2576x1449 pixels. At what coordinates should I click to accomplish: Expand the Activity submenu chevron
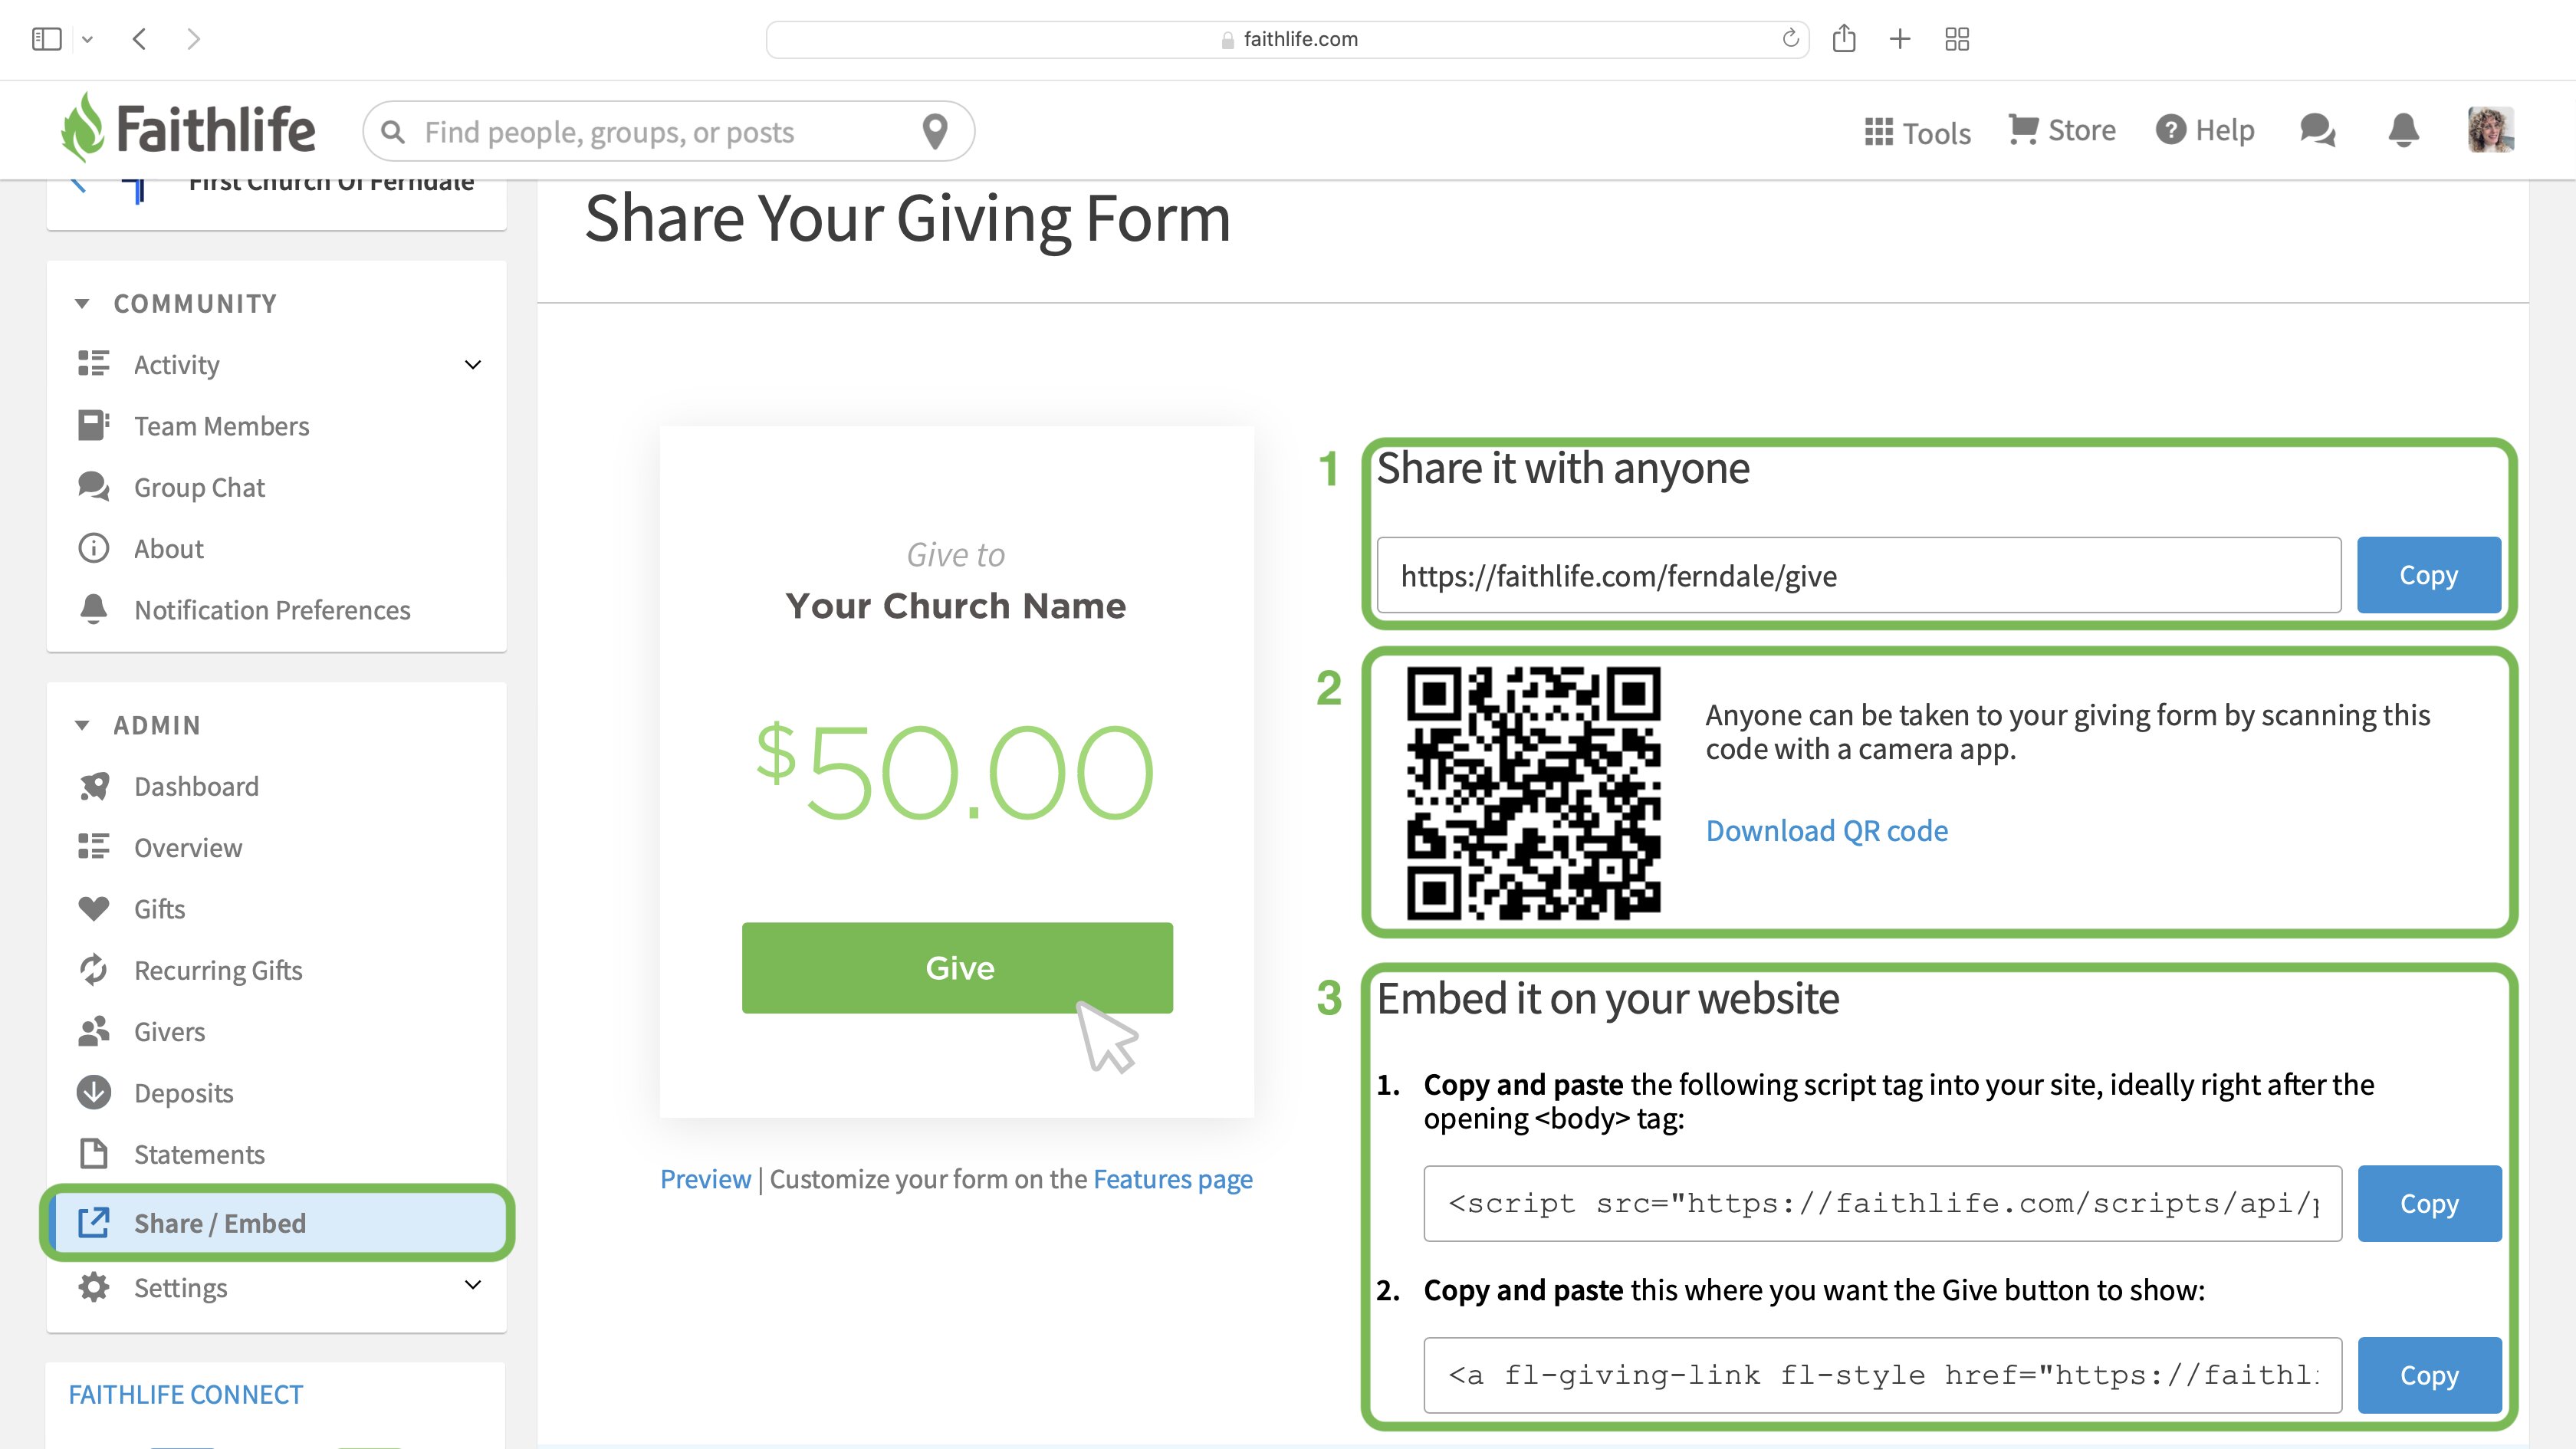(473, 365)
